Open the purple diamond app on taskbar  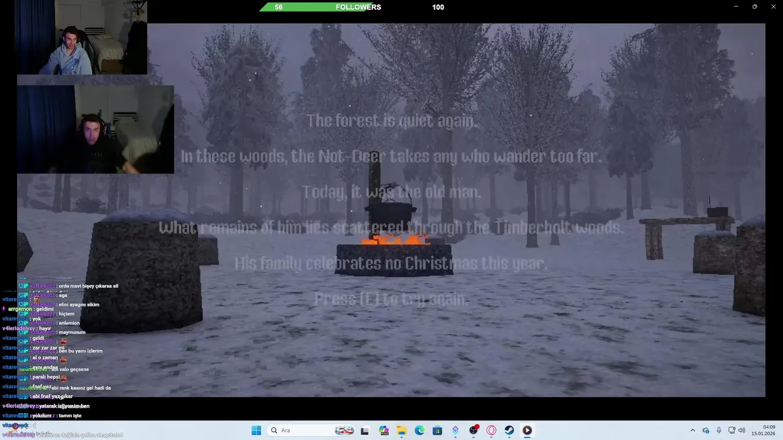point(455,430)
